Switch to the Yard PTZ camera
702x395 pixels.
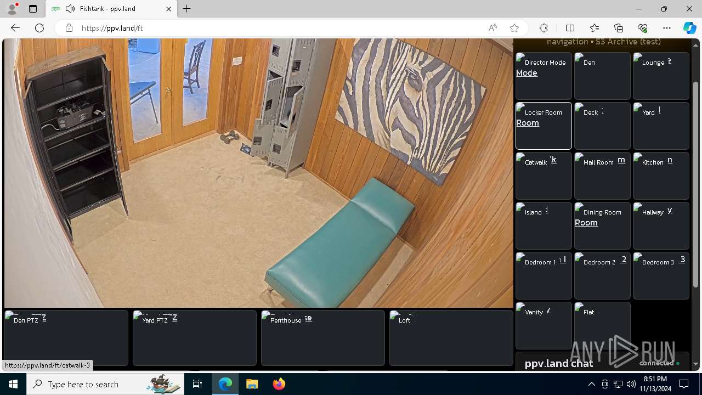[195, 338]
